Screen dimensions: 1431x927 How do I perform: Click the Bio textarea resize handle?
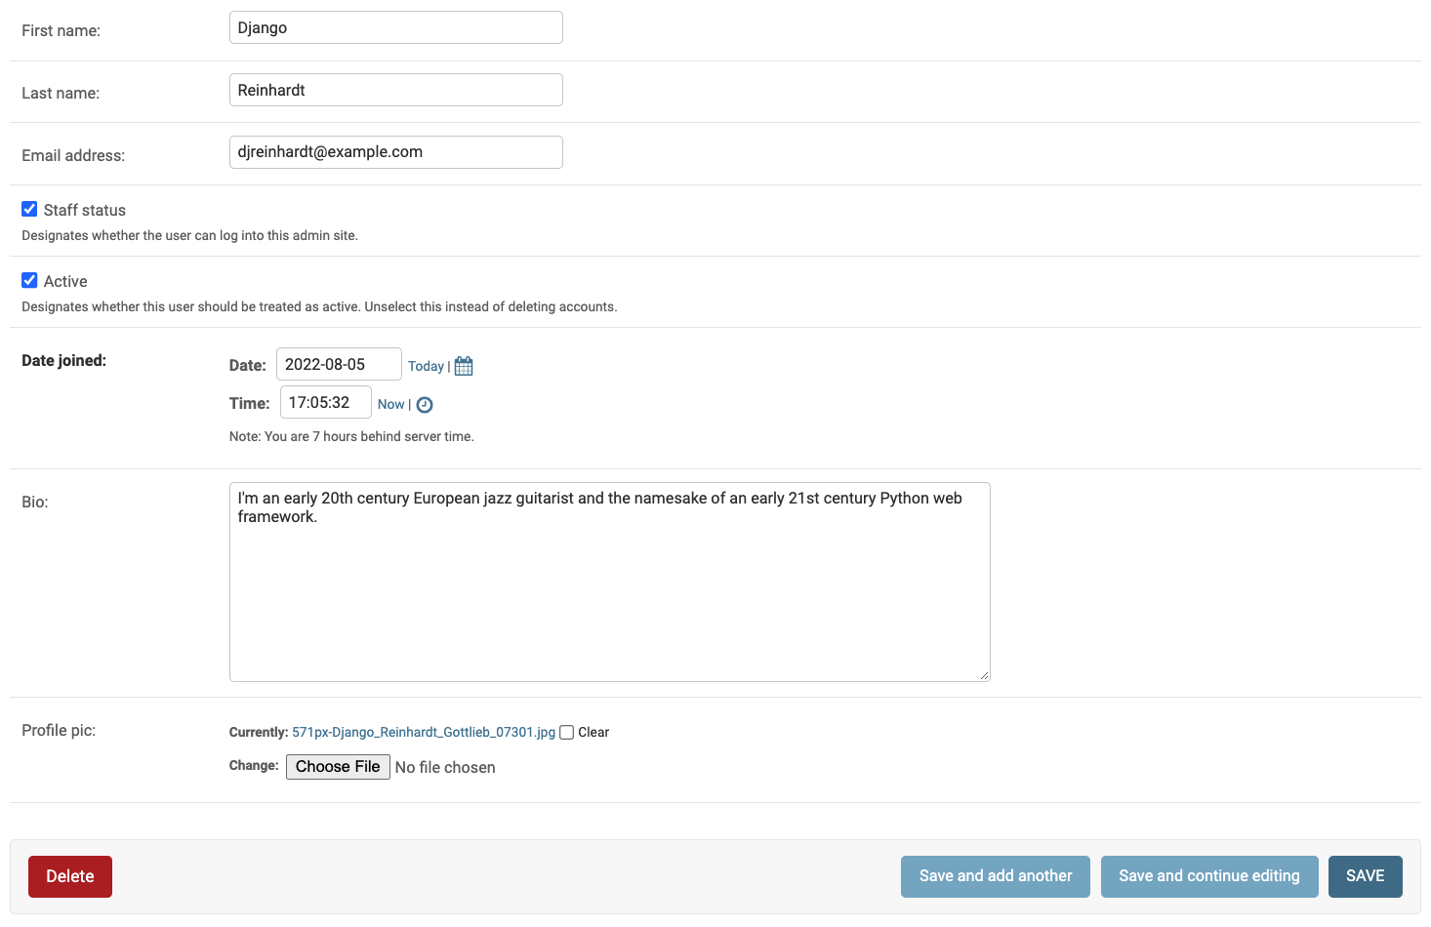(984, 673)
